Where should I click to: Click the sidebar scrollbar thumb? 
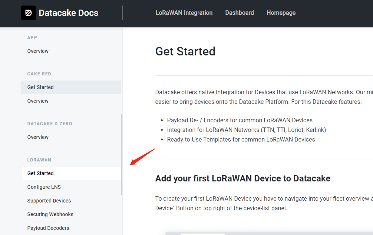[x=122, y=154]
